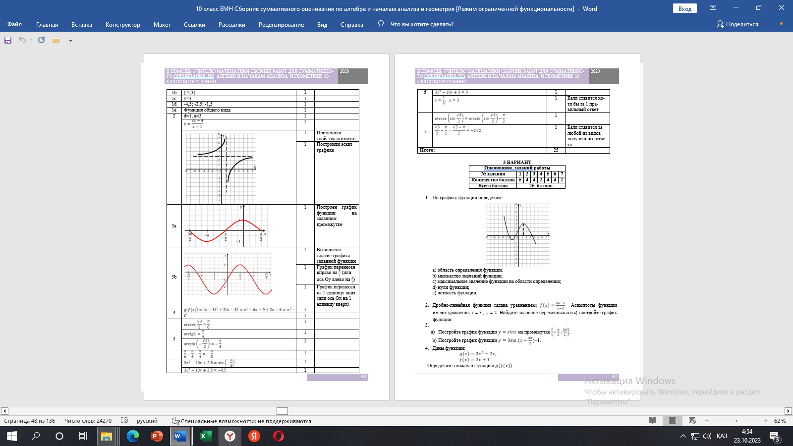The width and height of the screenshot is (793, 446).
Task: Click the lightbulb Tell Me icon
Action: coord(381,24)
